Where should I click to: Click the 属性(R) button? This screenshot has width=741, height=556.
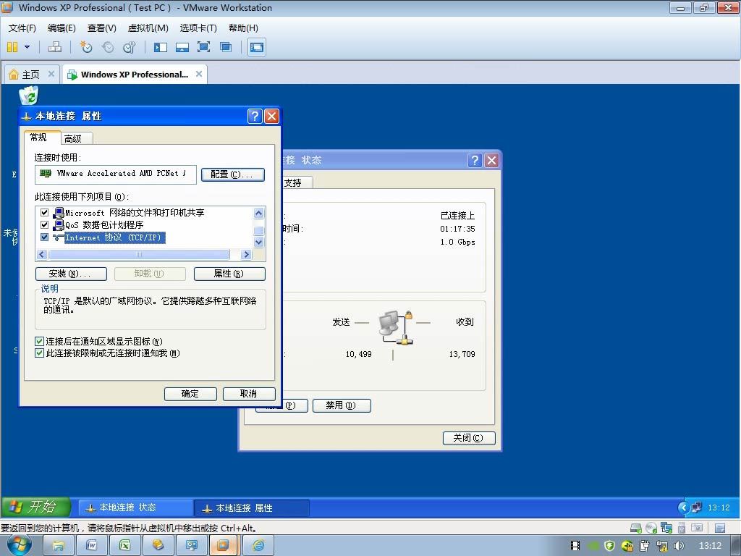[x=229, y=274]
